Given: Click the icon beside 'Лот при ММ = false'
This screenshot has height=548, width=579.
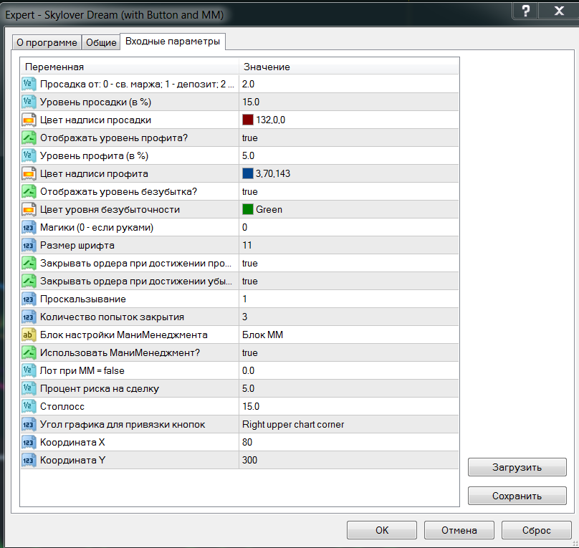Looking at the screenshot, I should point(29,370).
